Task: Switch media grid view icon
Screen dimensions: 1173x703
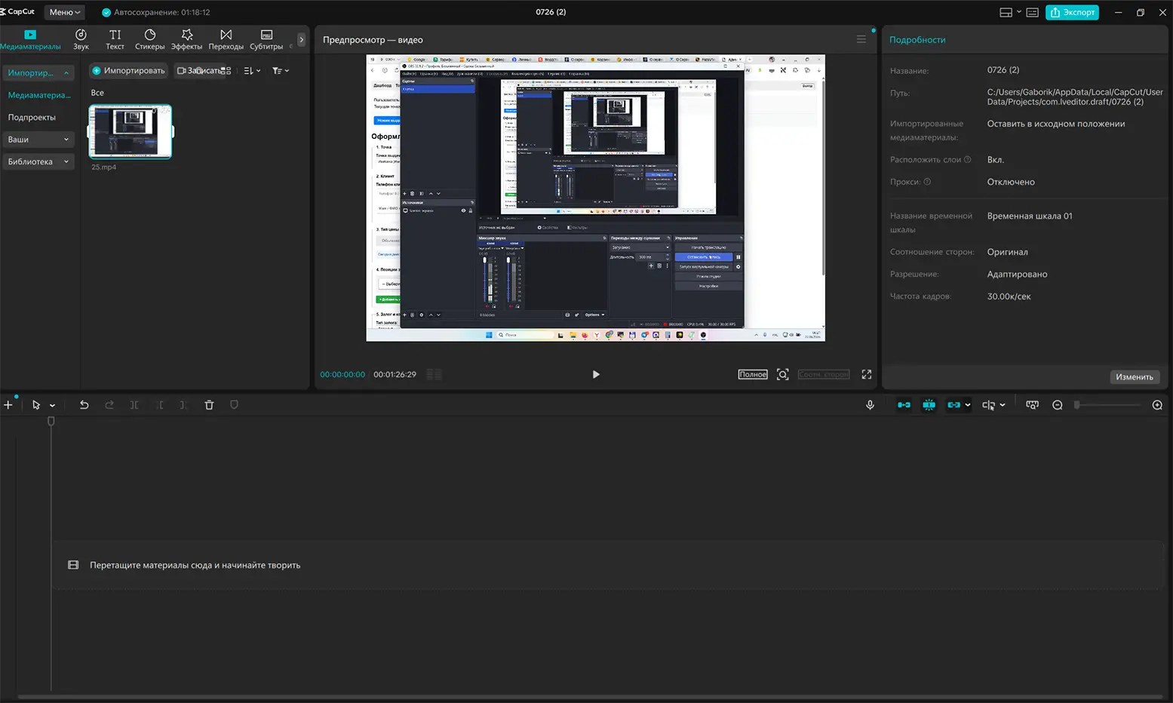Action: click(226, 71)
